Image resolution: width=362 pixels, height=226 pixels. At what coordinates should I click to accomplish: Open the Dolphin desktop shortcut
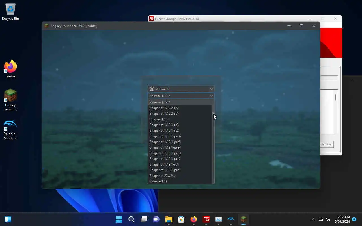coord(10,130)
